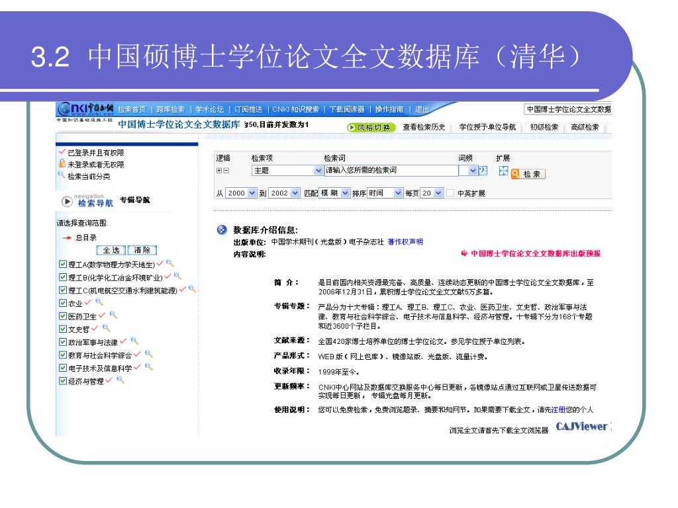The width and height of the screenshot is (678, 508).
Task: Enable the 中英扩展 checkbox
Action: [450, 193]
